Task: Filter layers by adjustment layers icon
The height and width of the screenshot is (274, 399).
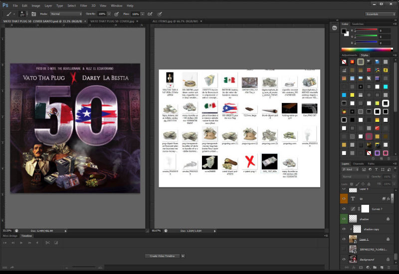Action: coord(370,169)
